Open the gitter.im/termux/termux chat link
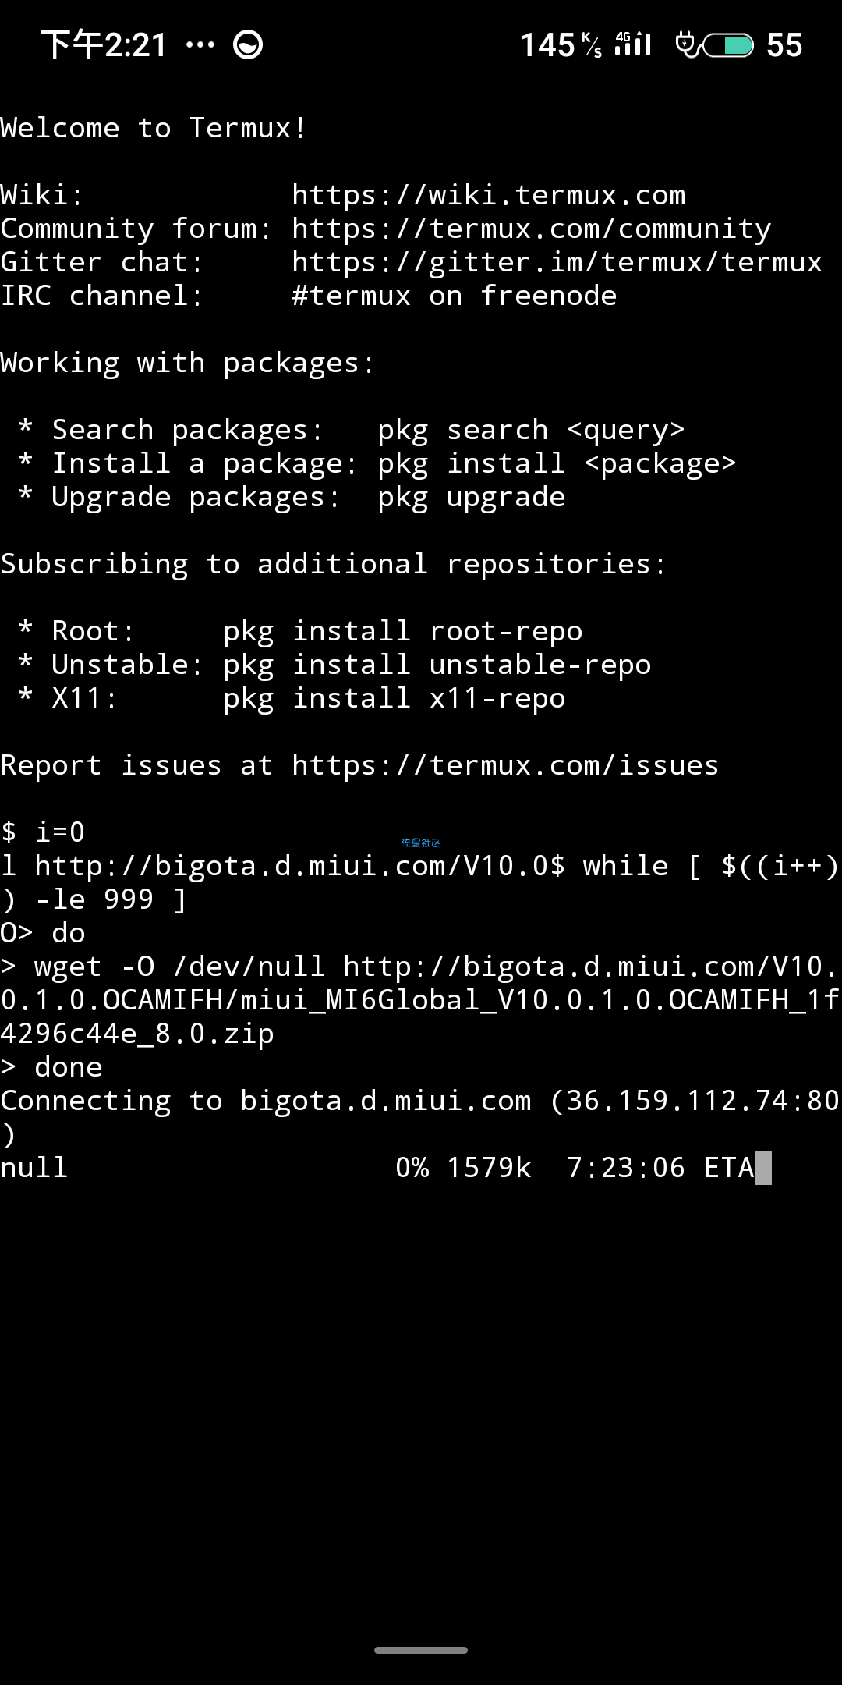 tap(557, 262)
